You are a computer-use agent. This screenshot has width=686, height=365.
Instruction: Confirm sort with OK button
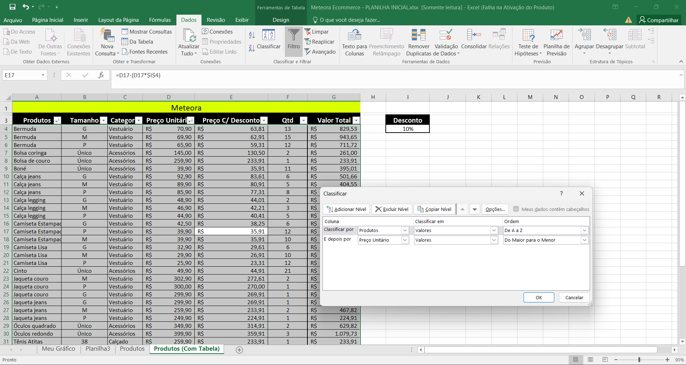[539, 297]
